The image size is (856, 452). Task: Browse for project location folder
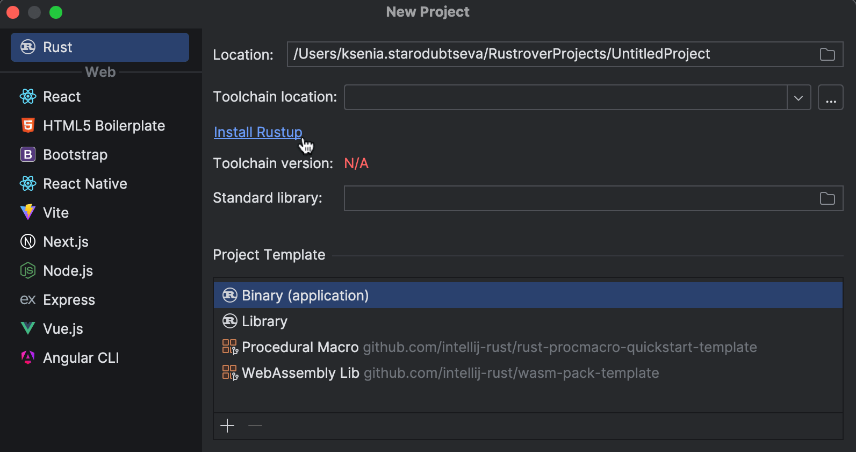pos(827,54)
